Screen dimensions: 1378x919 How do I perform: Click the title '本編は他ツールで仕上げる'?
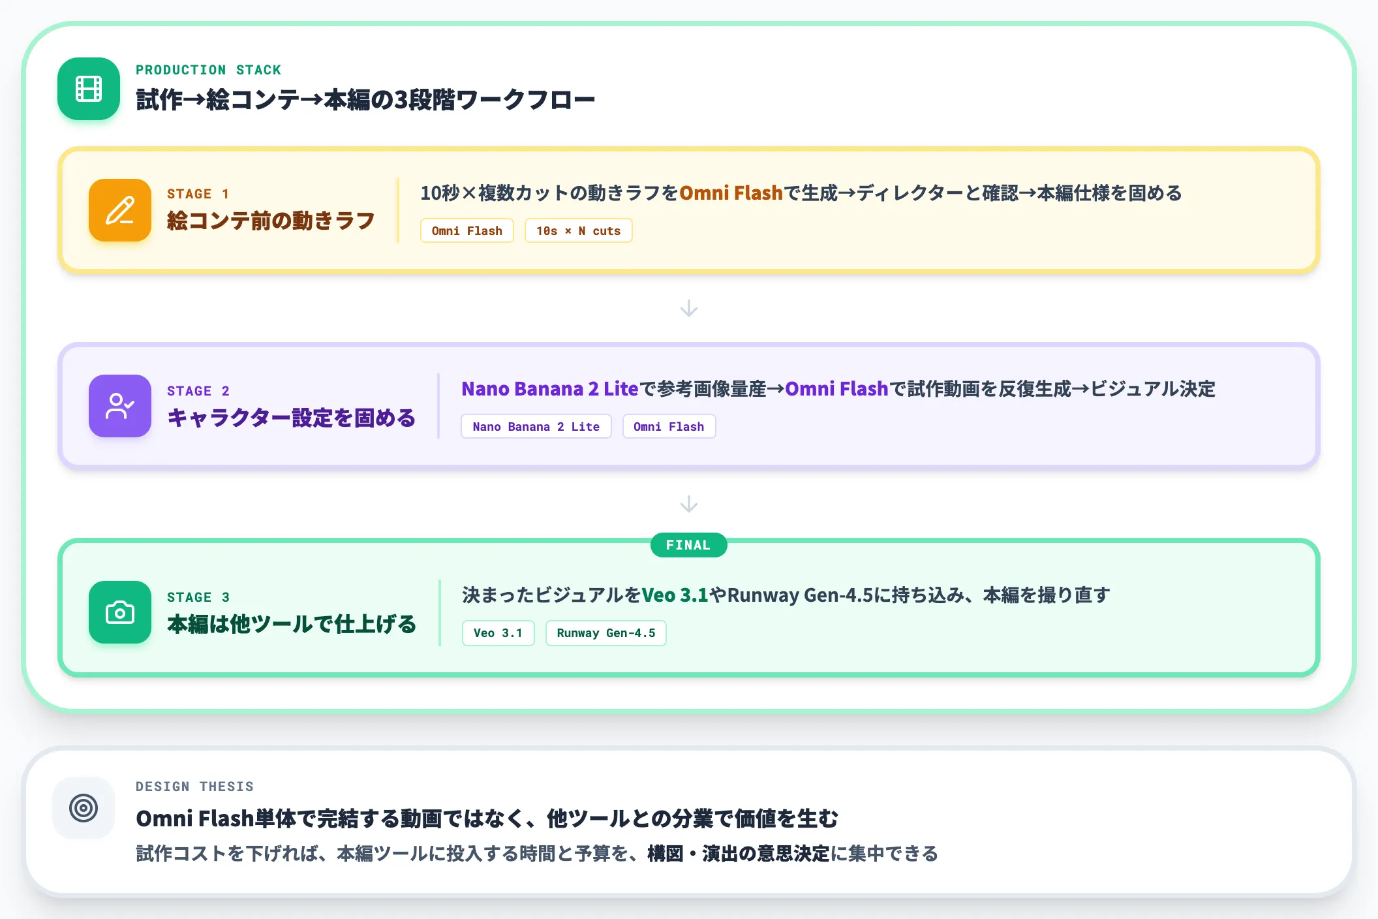[x=292, y=624]
